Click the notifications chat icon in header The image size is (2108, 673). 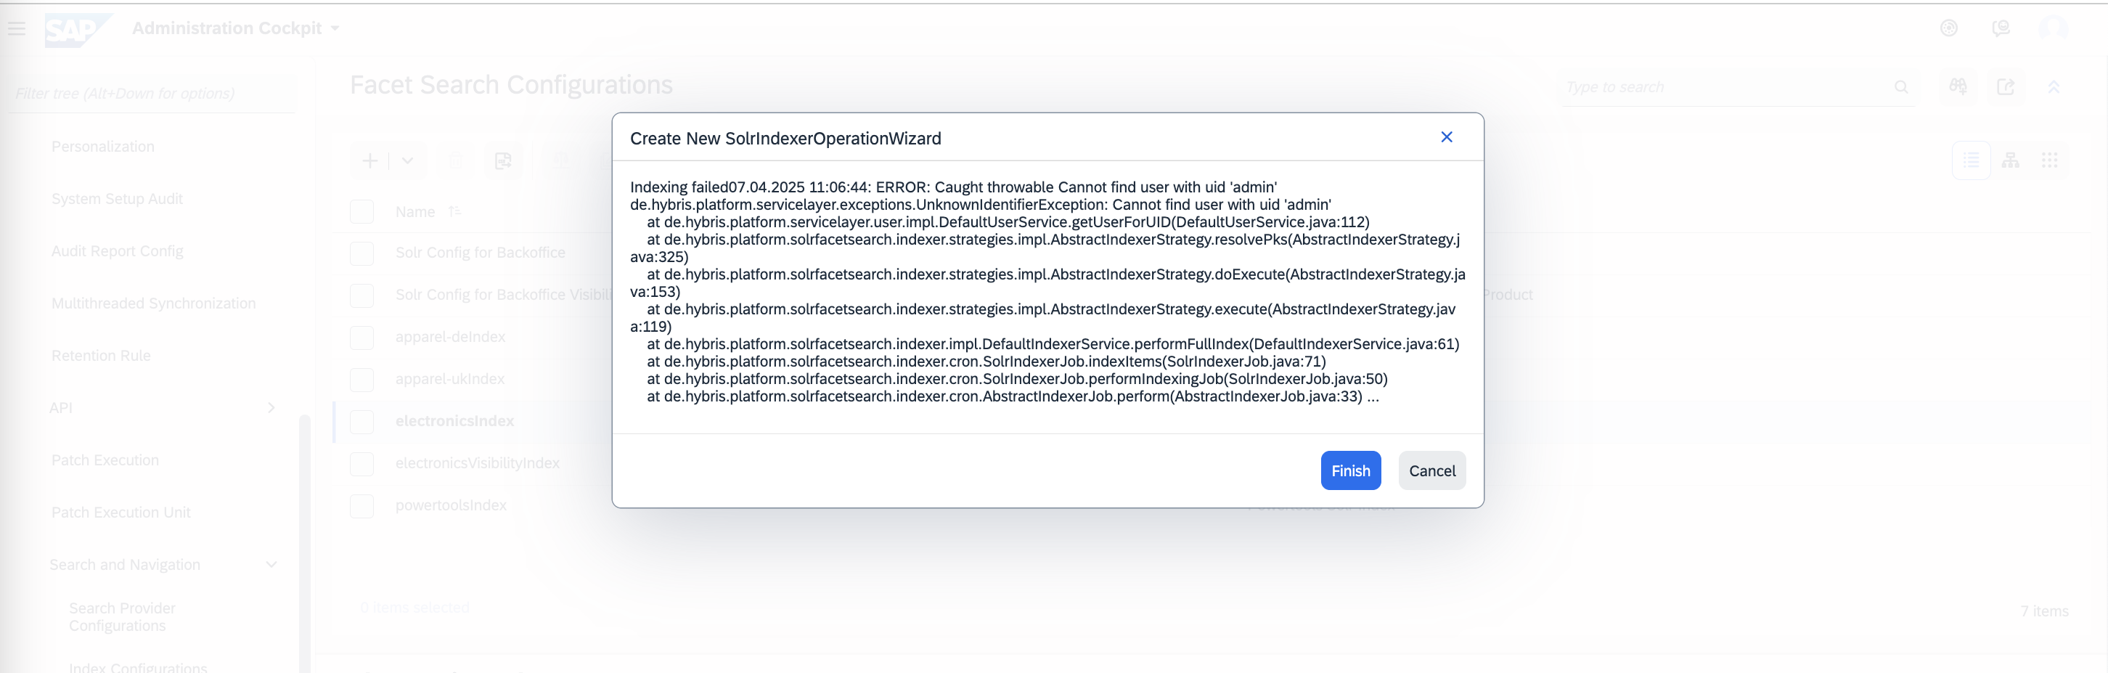(x=2001, y=28)
